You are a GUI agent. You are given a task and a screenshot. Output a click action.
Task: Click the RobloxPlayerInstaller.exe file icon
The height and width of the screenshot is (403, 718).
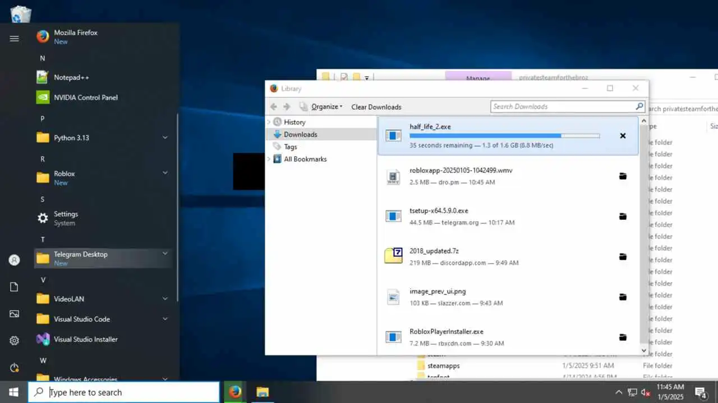[393, 337]
